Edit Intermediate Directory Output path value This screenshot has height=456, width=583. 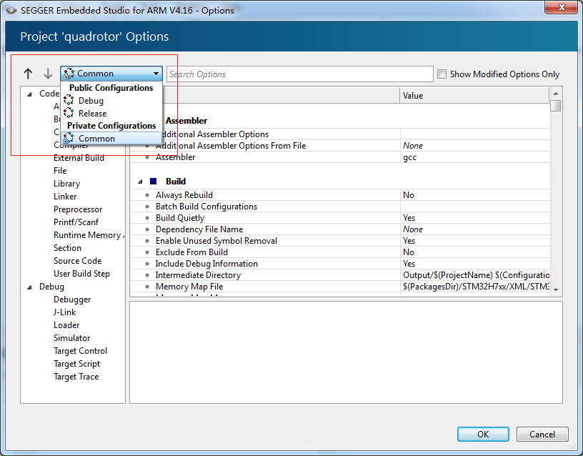475,275
